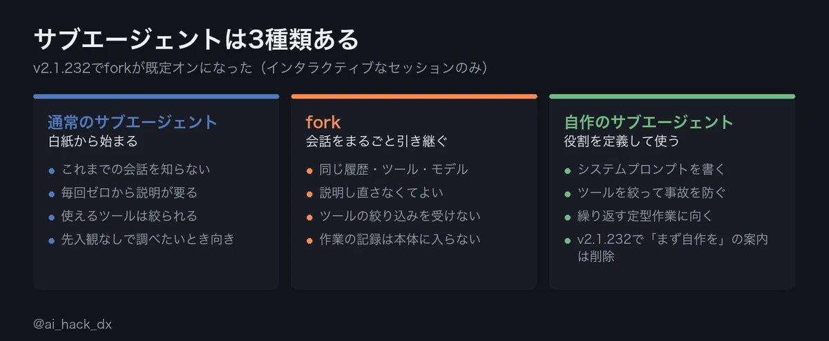Click the orange bullet beside 同じ履歴・ツール・モデル
Image resolution: width=829 pixels, height=341 pixels.
(x=310, y=170)
